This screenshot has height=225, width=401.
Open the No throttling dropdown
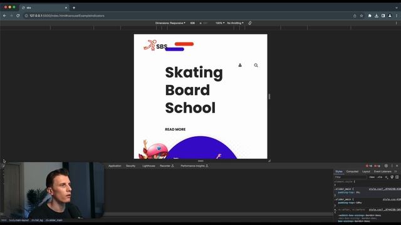pyautogui.click(x=236, y=23)
